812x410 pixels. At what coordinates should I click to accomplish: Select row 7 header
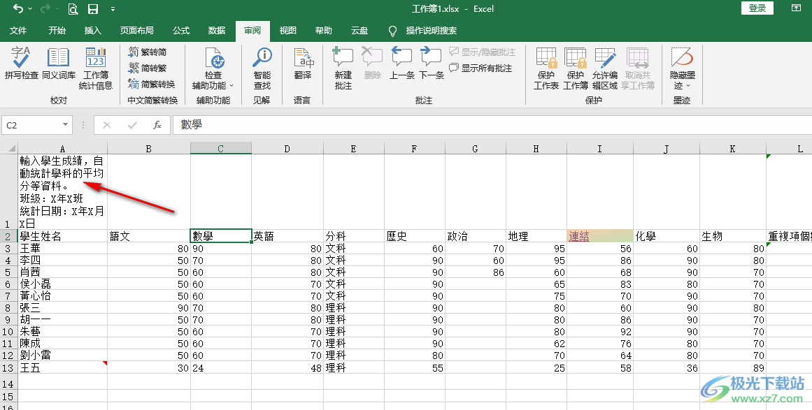(x=8, y=295)
